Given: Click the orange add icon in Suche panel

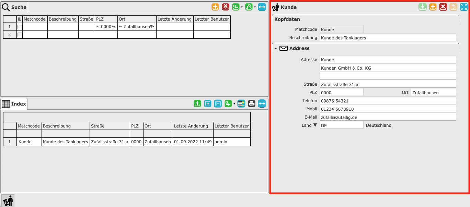Looking at the screenshot, I should click(x=215, y=7).
